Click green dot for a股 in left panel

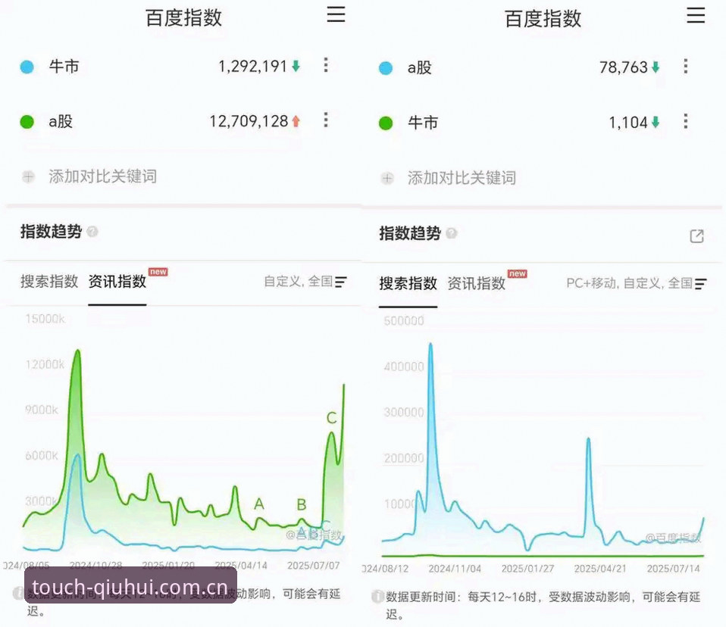[x=27, y=122]
